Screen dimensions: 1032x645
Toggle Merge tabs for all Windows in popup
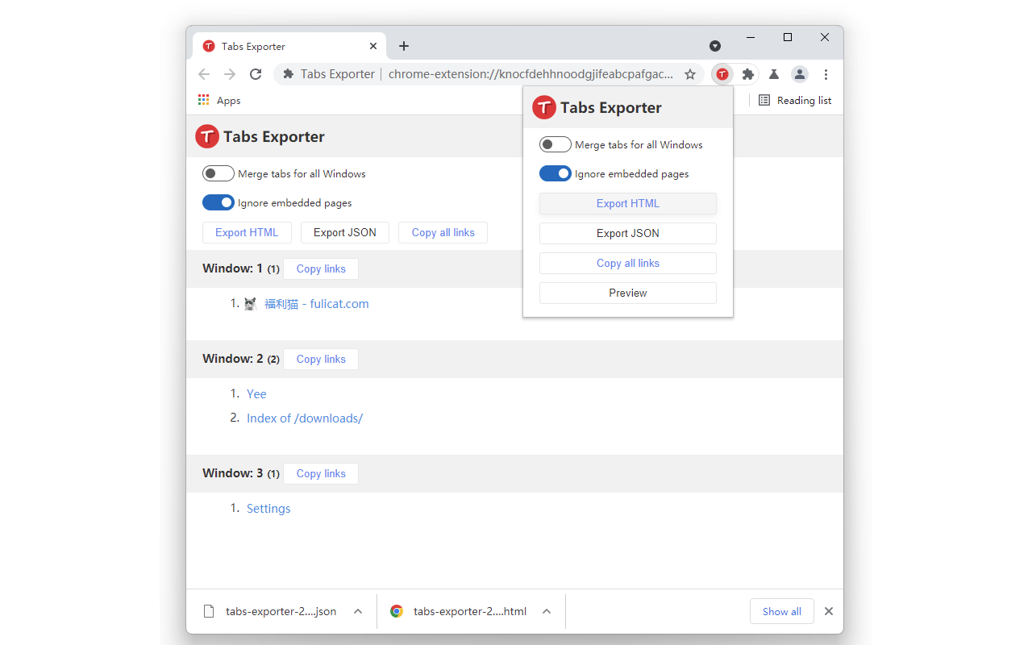[x=556, y=144]
